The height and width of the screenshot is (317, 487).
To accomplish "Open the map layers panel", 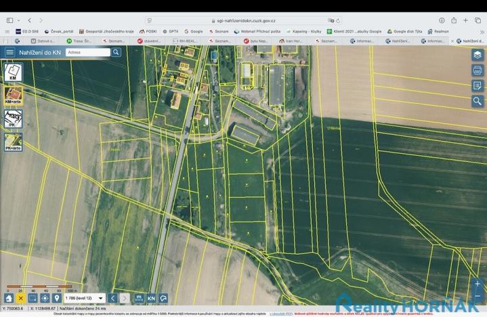I will pyautogui.click(x=478, y=56).
